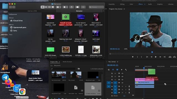
Task: Switch to Graphics workspace
Action: pos(160,4)
